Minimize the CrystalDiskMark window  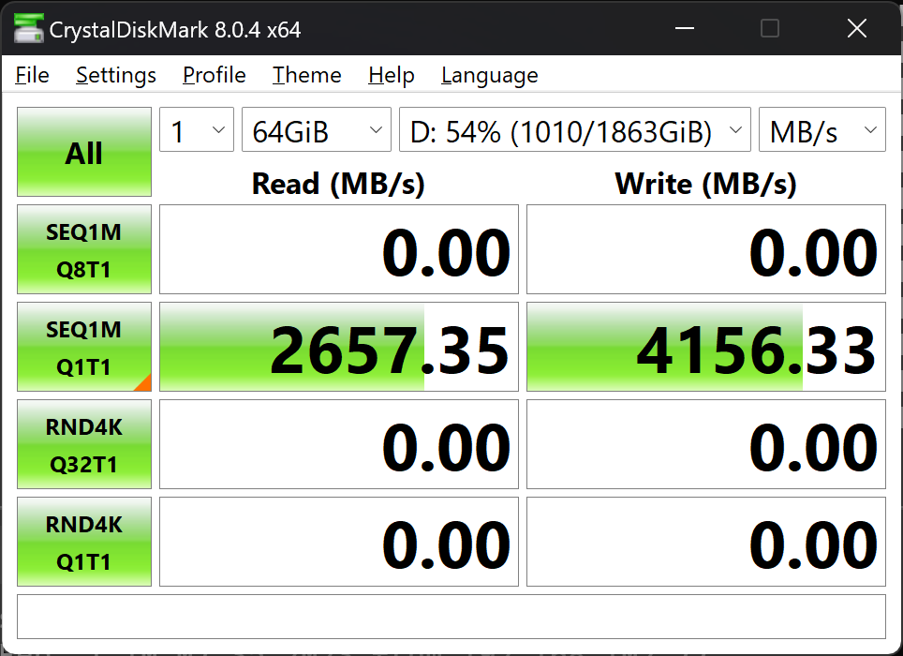coord(684,28)
